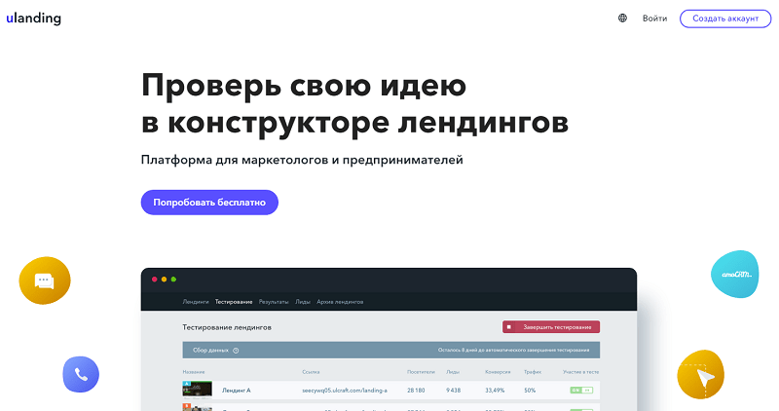Click the blue phone call icon
779x411 pixels.
81,374
